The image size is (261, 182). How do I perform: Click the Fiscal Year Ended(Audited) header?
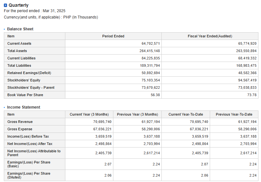pos(210,36)
